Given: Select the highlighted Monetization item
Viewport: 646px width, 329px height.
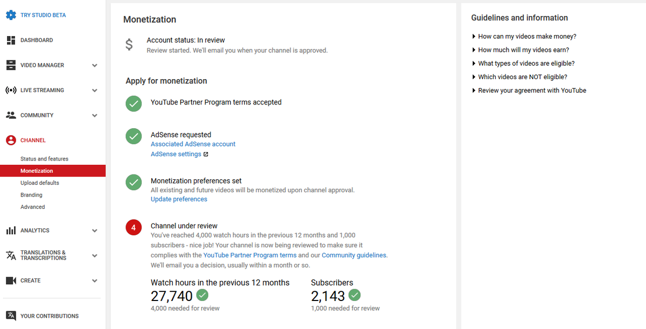Looking at the screenshot, I should (53, 171).
